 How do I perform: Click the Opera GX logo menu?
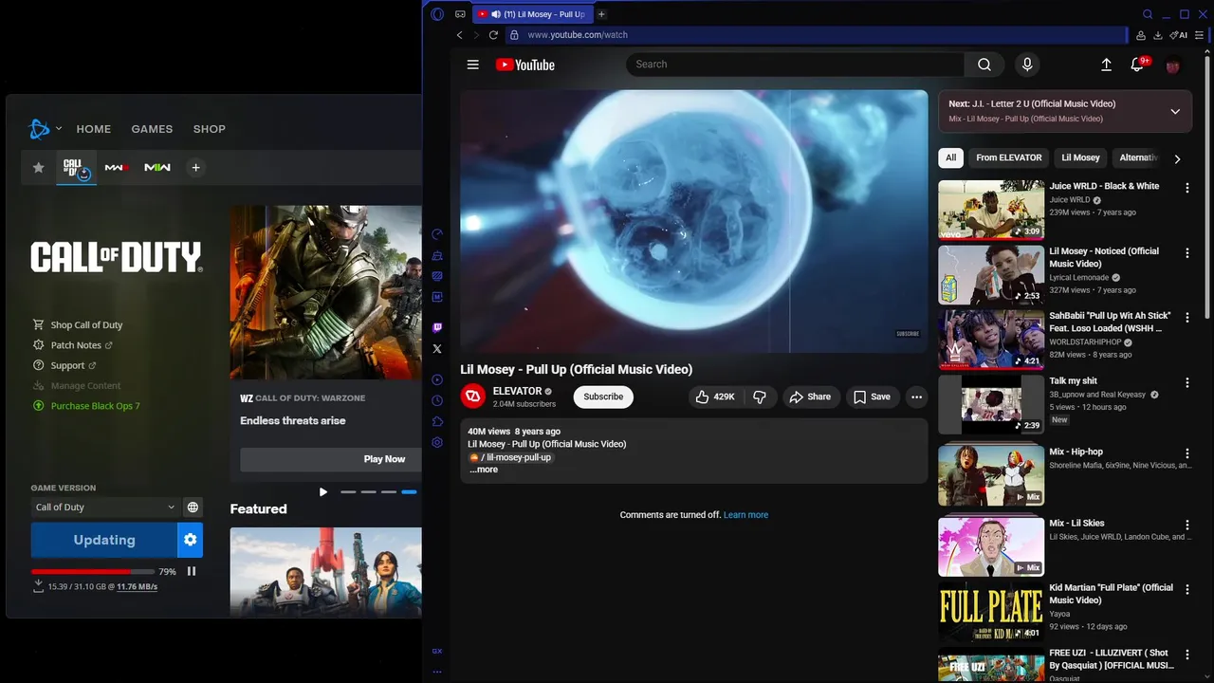click(437, 14)
